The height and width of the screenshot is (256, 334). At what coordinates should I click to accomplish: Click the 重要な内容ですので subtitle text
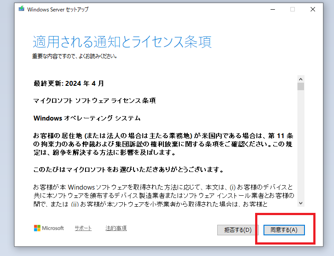pos(74,57)
